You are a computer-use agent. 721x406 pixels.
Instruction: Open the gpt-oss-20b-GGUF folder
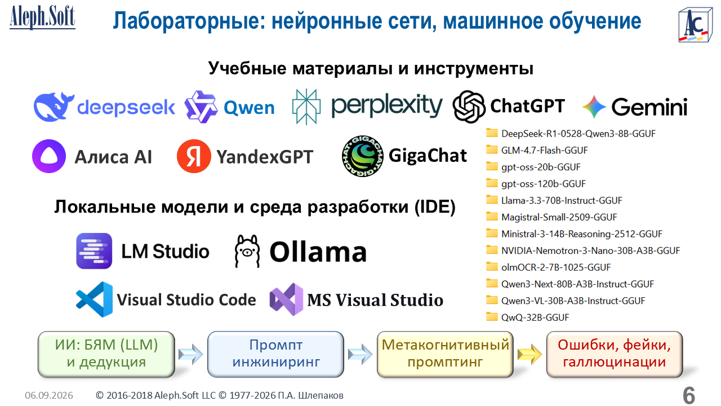point(533,167)
